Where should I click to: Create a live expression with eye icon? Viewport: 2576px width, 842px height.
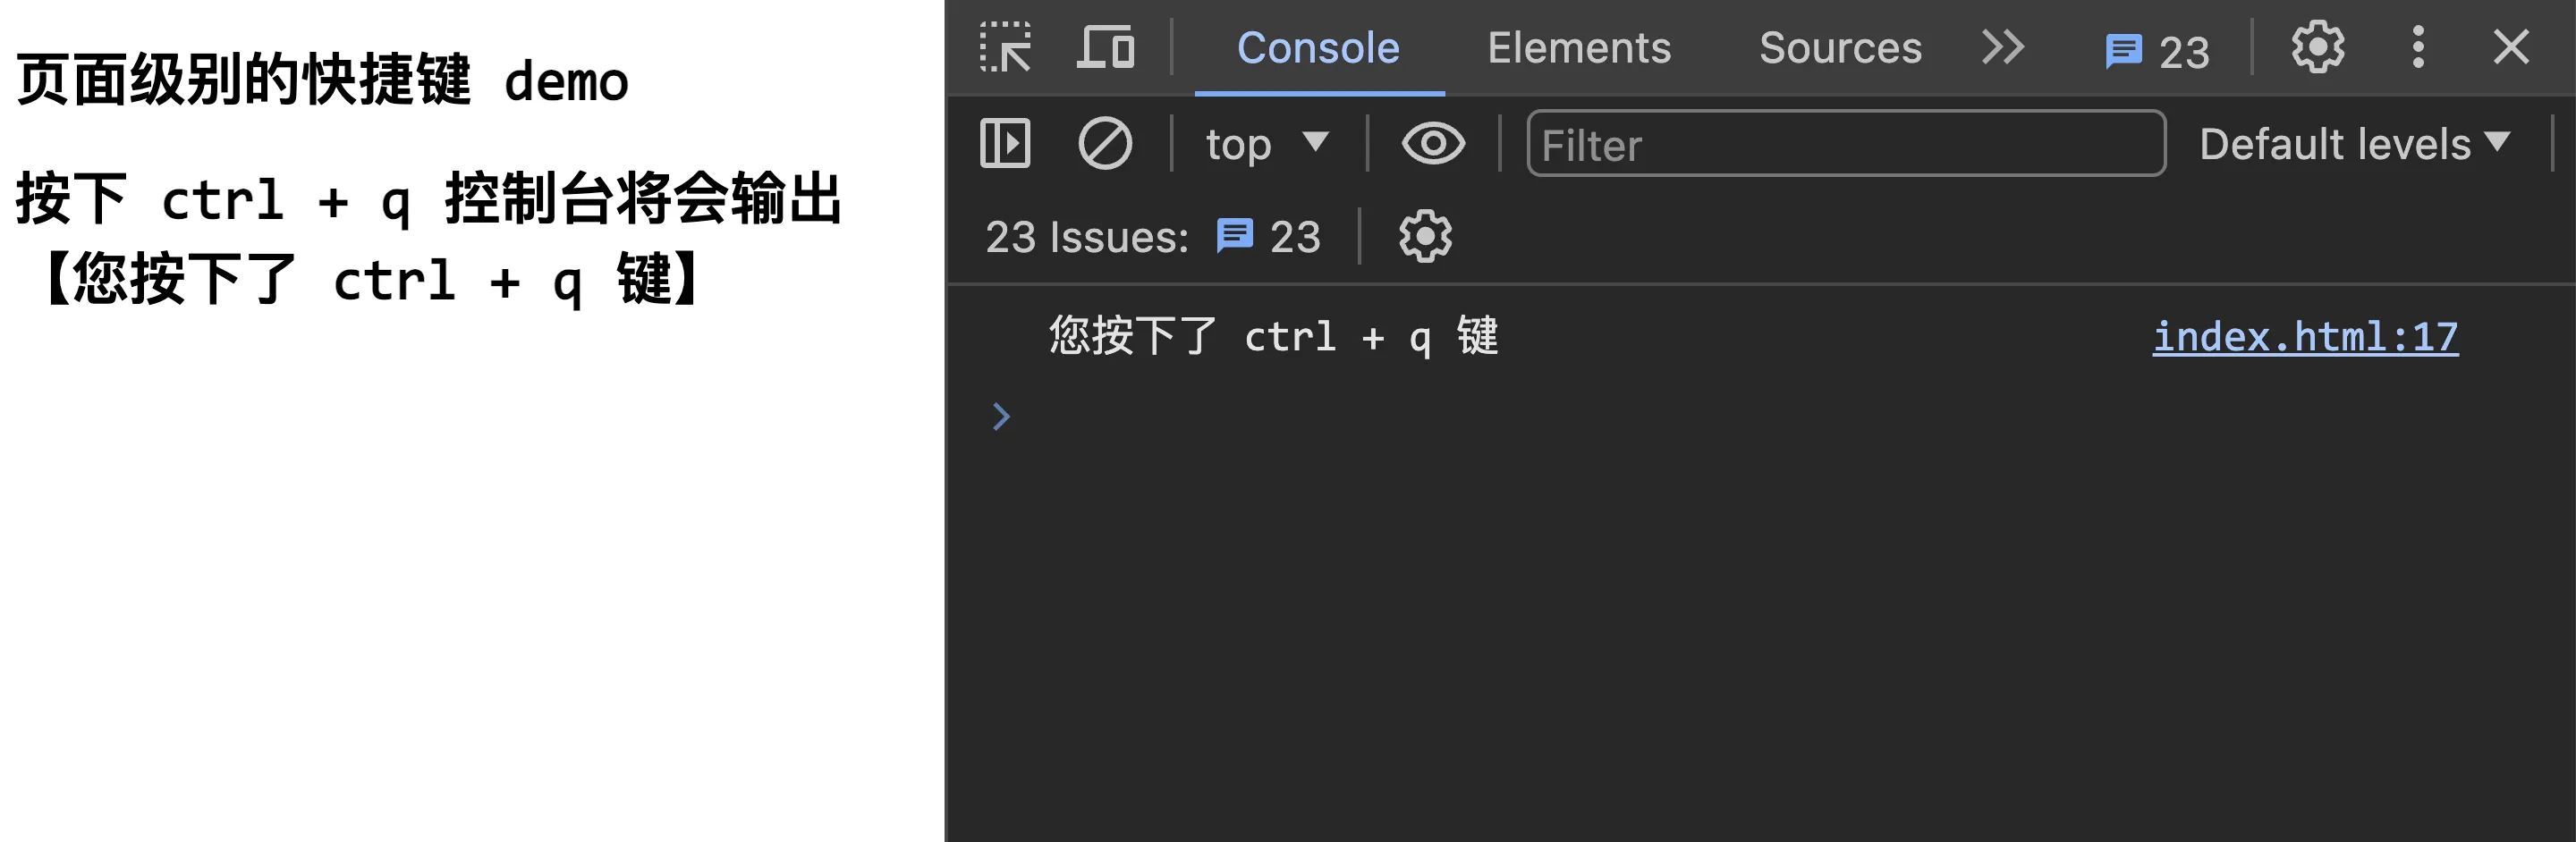(1432, 144)
